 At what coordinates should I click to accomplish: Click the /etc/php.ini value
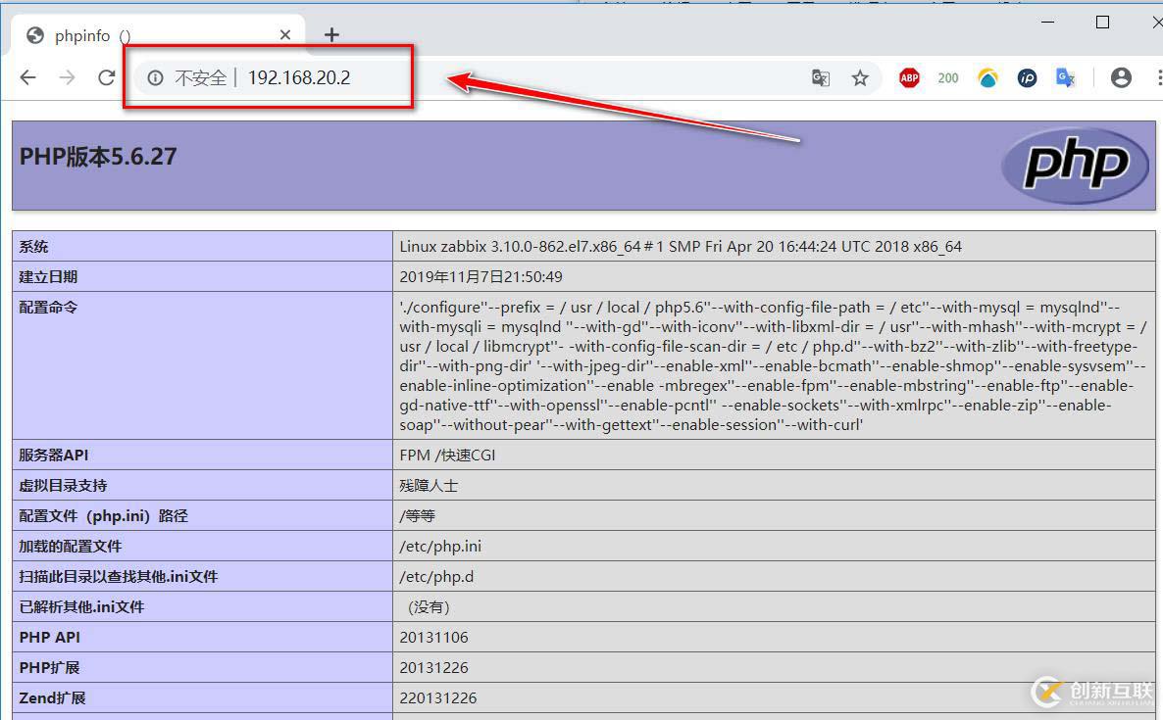(440, 547)
